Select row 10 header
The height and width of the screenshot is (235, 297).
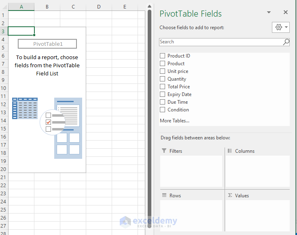pos(3,88)
